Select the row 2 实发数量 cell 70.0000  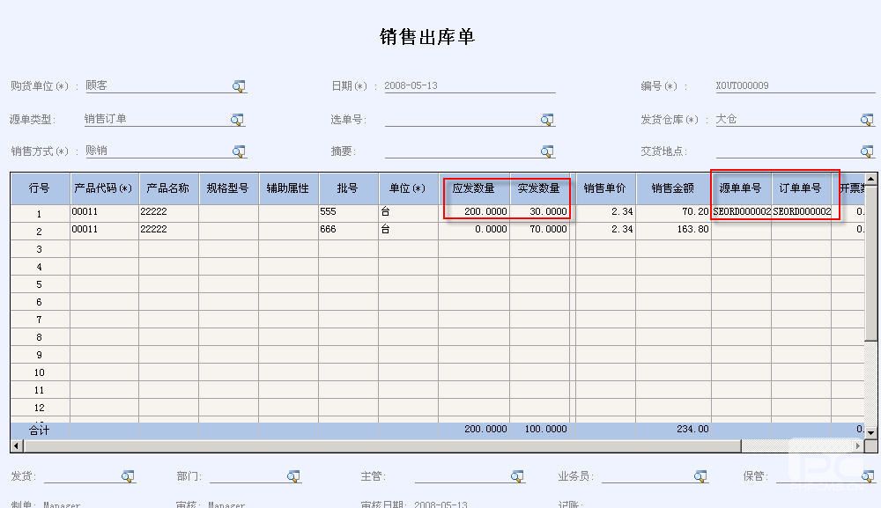(x=541, y=230)
